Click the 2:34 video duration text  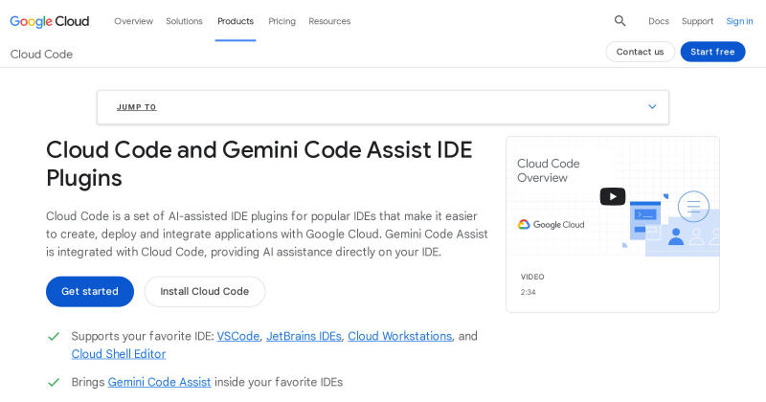click(x=529, y=292)
